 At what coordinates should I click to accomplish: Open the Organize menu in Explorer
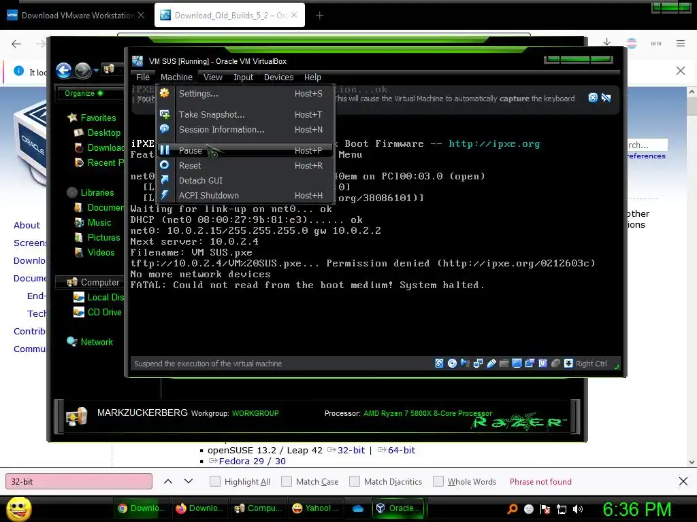click(84, 93)
